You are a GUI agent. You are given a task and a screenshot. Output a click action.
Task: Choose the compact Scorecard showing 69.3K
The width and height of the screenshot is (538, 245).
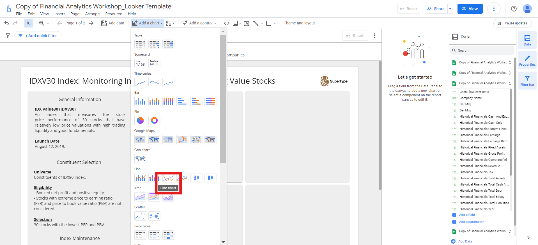tap(154, 63)
